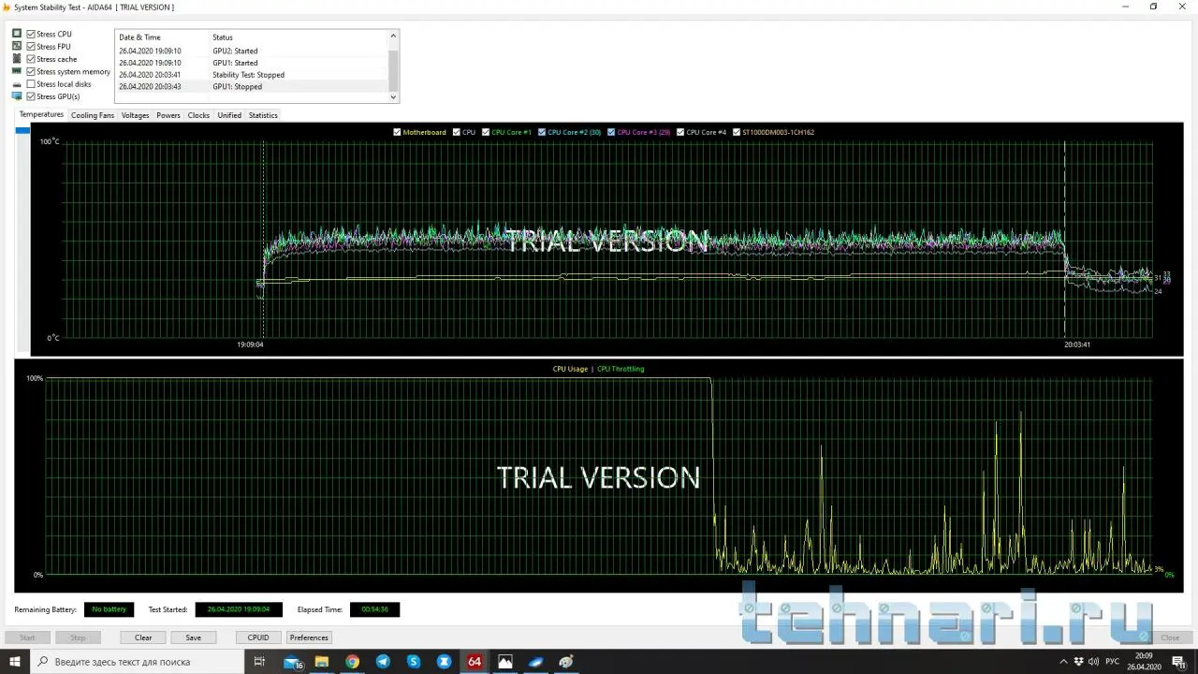Open the paint palette app on the taskbar
Viewport: 1198px width, 674px height.
coord(566,662)
